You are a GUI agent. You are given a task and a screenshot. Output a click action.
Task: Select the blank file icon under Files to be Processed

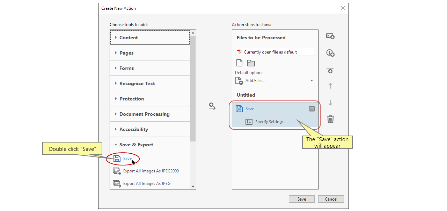point(239,63)
